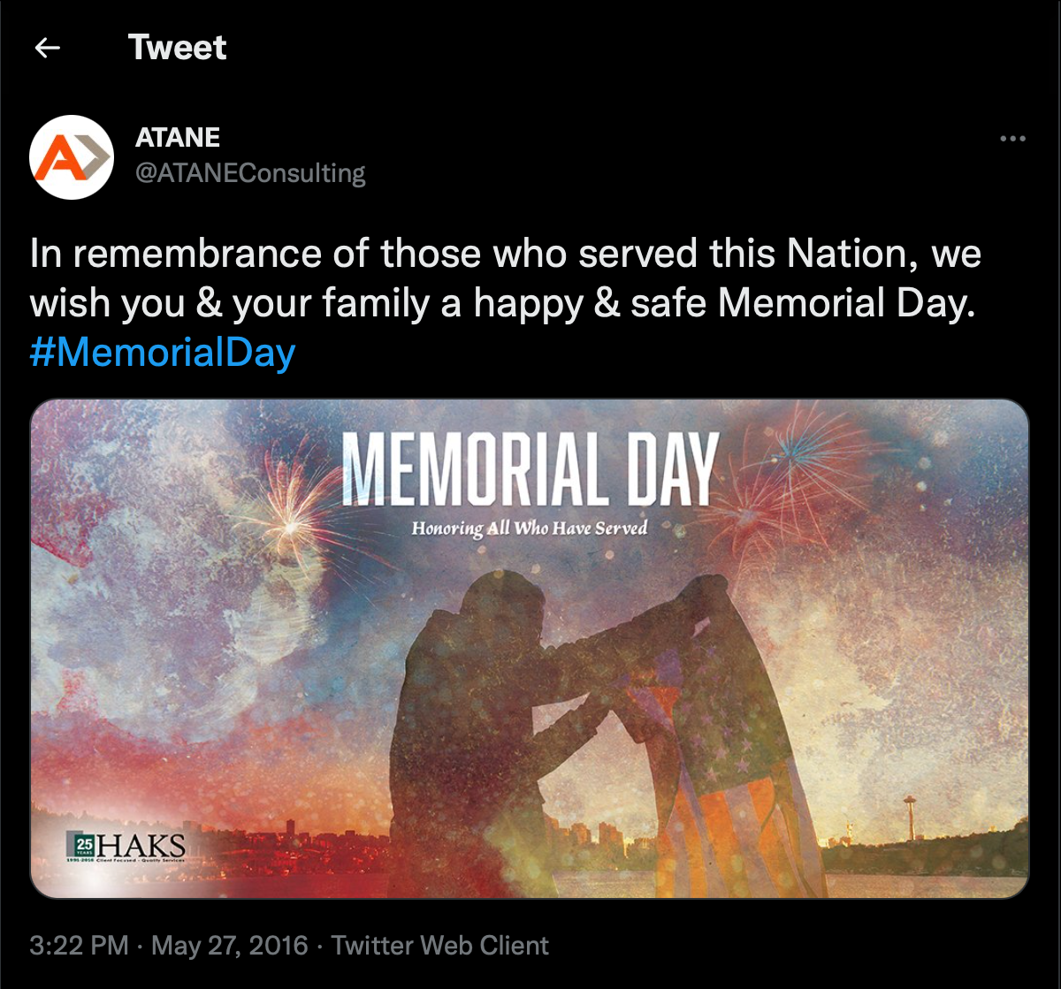
Task: Click the May 27, 2016 date
Action: click(x=230, y=946)
